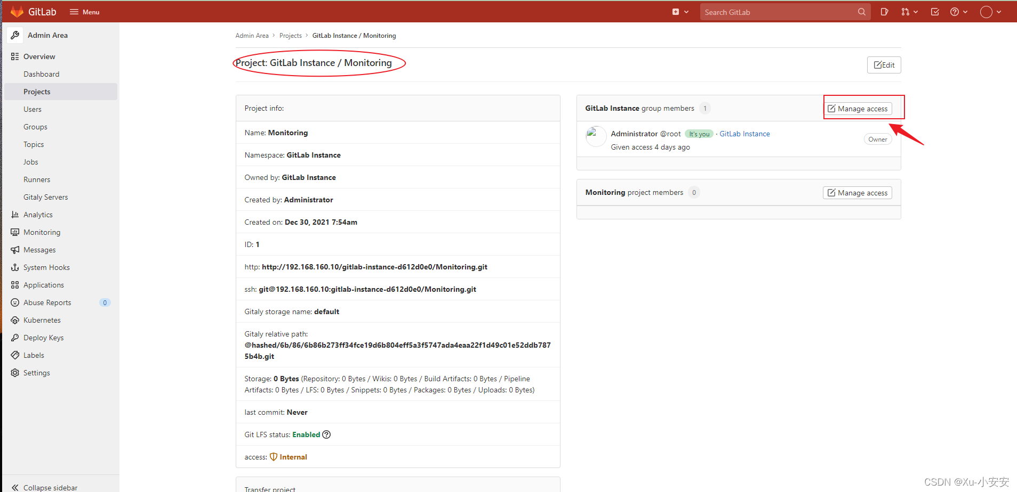Open the Menu in the top bar
Viewport: 1017px width, 492px height.
(84, 11)
